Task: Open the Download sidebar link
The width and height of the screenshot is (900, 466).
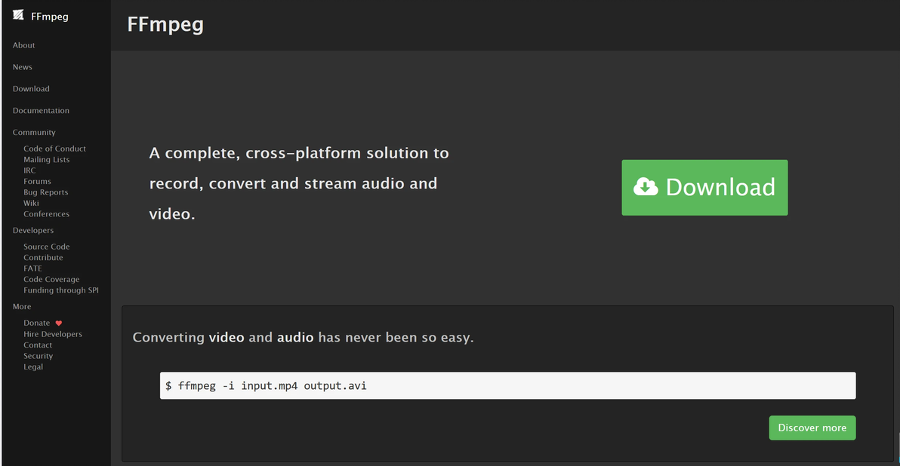Action: (31, 89)
